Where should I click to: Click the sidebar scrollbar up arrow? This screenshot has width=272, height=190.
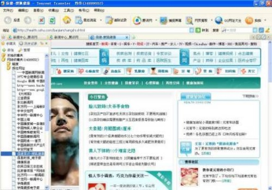[46, 56]
